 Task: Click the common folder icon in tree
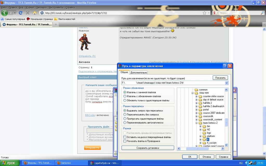pos(196,89)
